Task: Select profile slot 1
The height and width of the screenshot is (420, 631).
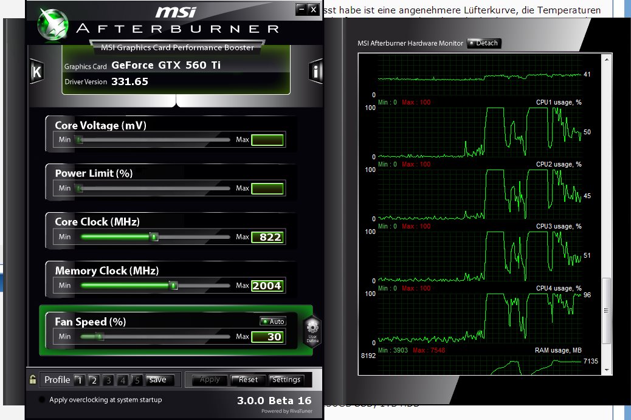Action: point(80,380)
